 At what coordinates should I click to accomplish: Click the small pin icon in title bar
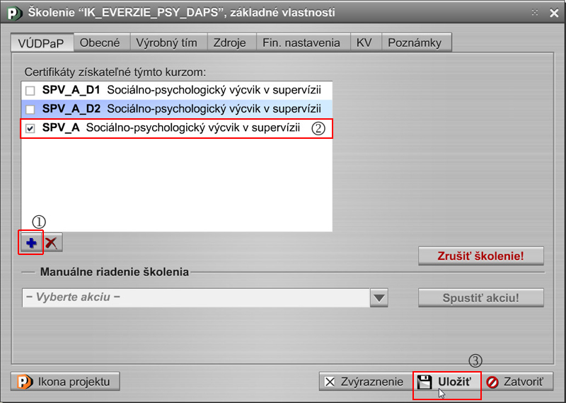(x=535, y=13)
